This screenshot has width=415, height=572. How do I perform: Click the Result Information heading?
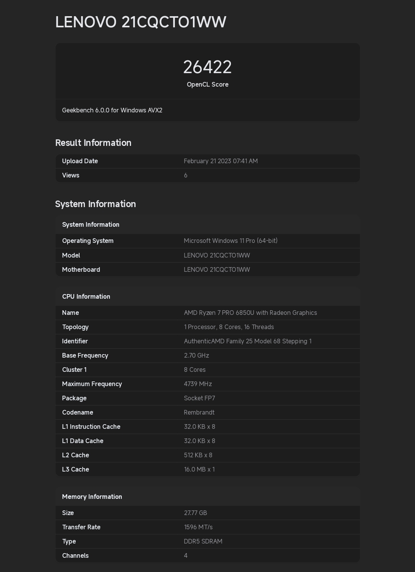point(93,142)
